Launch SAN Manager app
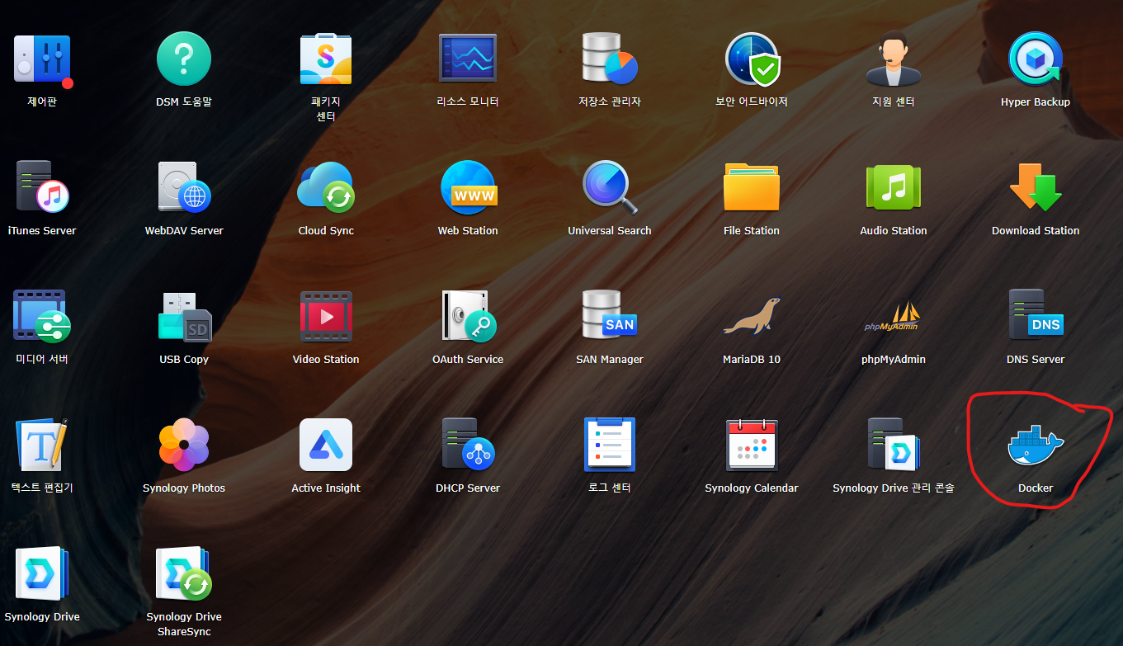This screenshot has height=646, width=1123. tap(610, 314)
